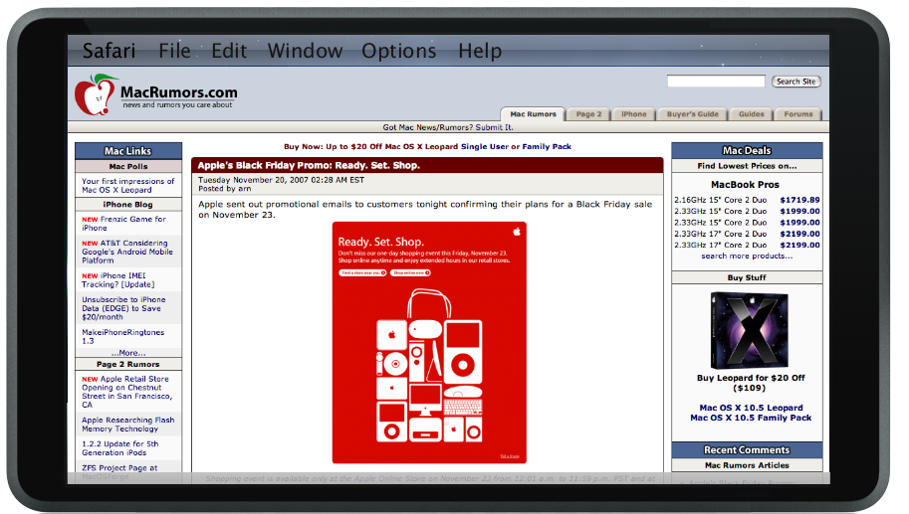Open the Forums tab
The image size is (909, 514).
point(798,114)
